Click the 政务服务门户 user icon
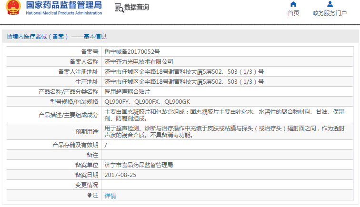The image size is (360, 207). point(330,4)
